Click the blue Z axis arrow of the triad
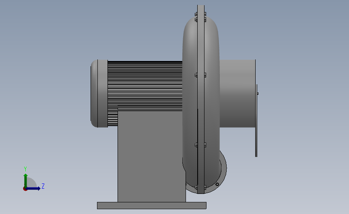This screenshot has width=349, height=214. point(33,189)
